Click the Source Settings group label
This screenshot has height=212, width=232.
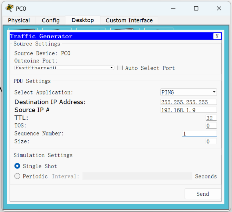(x=37, y=44)
